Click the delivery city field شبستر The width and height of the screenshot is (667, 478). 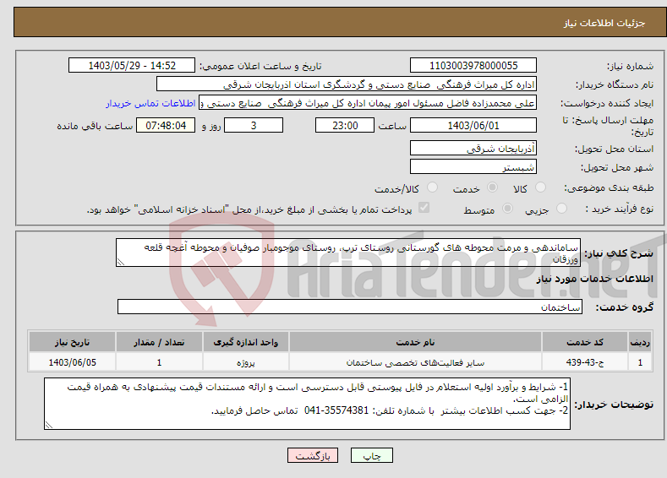(473, 166)
